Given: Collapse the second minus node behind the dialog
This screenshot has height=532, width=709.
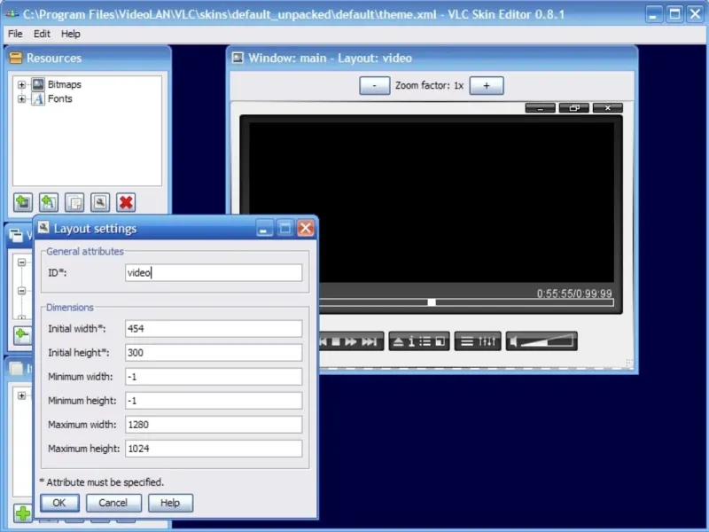Looking at the screenshot, I should click(x=21, y=291).
